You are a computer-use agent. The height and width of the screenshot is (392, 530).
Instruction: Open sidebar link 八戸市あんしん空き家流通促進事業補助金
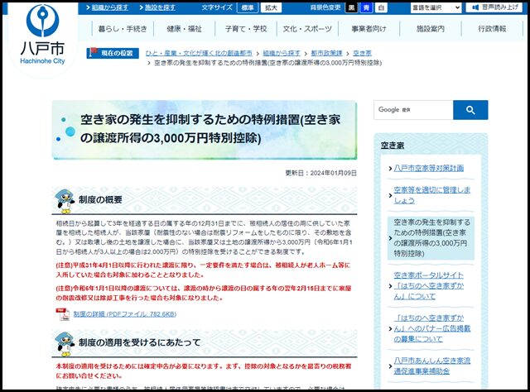point(431,366)
